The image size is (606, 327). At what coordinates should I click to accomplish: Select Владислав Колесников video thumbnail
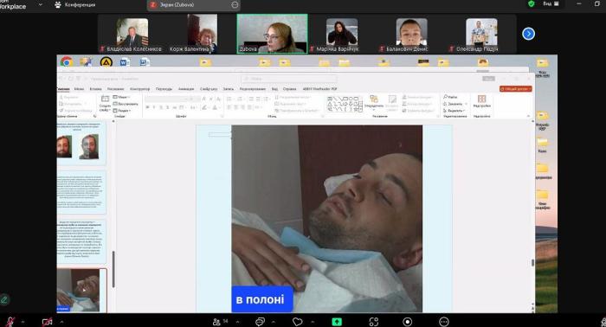click(x=132, y=34)
